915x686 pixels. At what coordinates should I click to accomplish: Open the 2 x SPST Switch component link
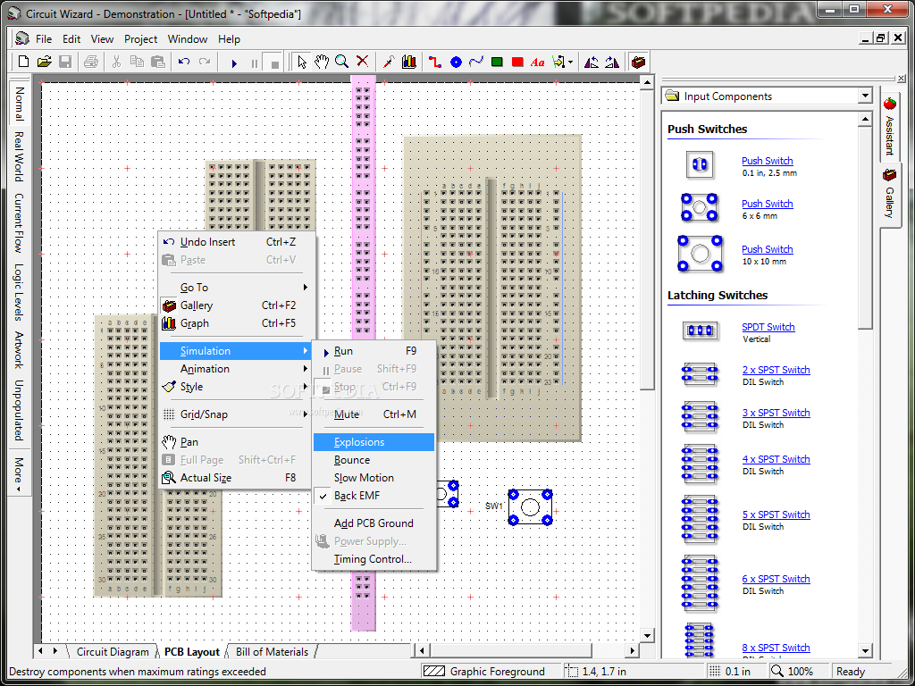[x=775, y=370]
